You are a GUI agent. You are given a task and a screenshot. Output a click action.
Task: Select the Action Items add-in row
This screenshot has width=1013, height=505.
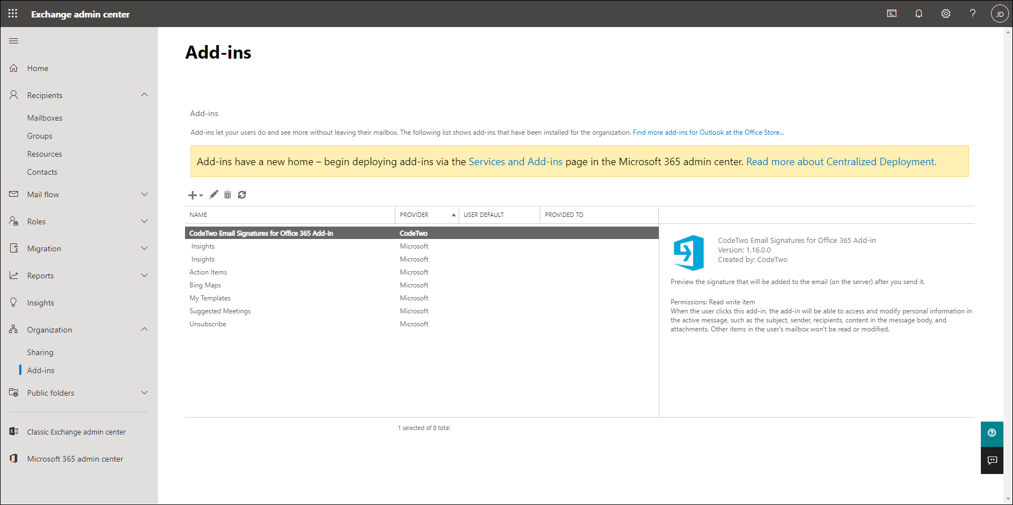click(x=422, y=272)
